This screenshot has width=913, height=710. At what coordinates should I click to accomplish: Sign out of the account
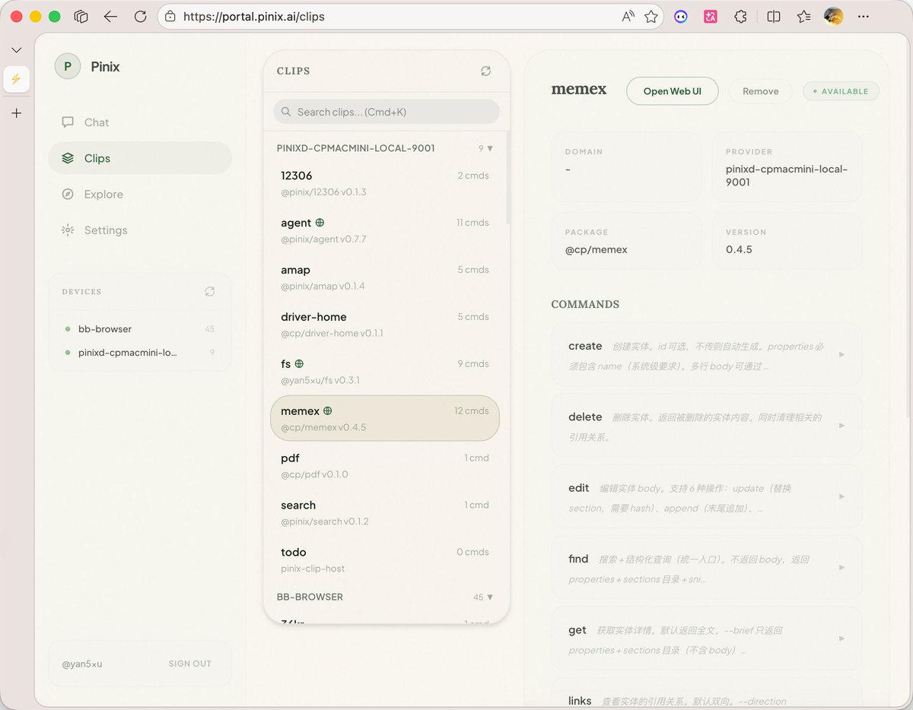click(x=190, y=664)
